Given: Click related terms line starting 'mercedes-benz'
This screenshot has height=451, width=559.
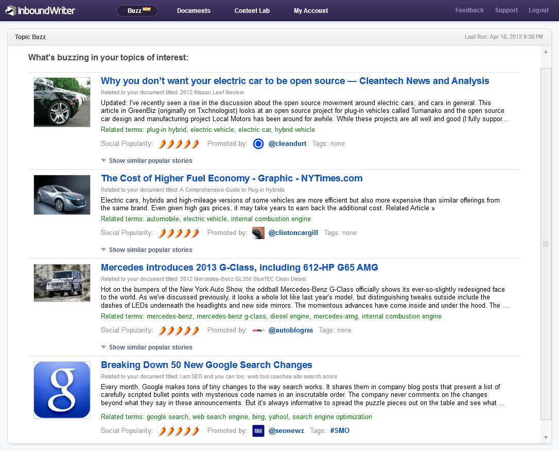Looking at the screenshot, I should click(x=271, y=316).
